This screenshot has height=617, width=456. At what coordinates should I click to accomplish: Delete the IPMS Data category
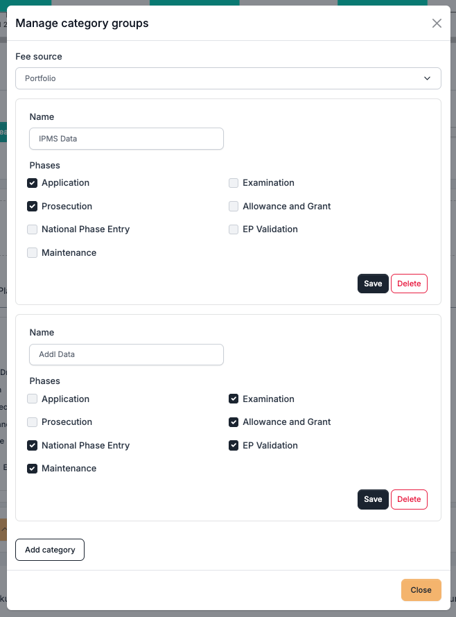click(409, 284)
